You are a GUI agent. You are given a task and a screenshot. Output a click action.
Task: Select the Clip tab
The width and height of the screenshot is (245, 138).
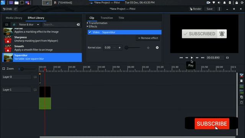tap(92, 18)
